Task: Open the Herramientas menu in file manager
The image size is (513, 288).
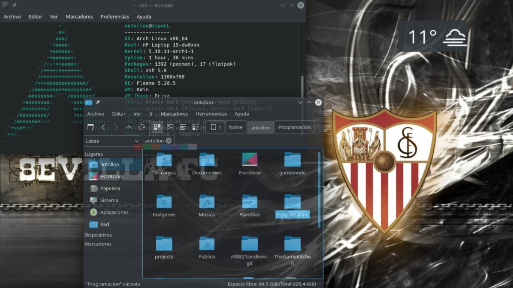Action: pyautogui.click(x=211, y=114)
